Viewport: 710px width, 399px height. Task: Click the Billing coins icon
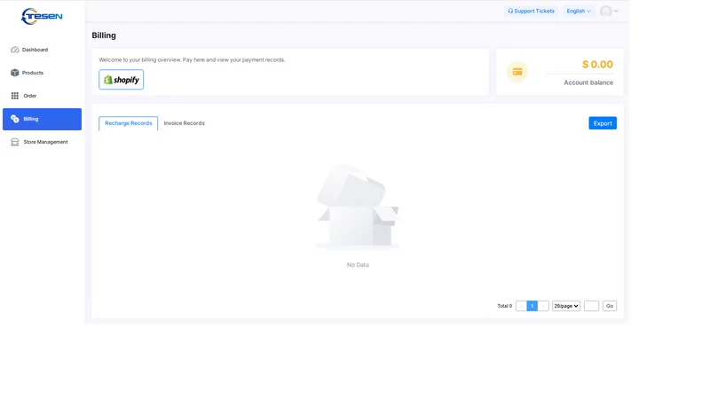point(15,119)
